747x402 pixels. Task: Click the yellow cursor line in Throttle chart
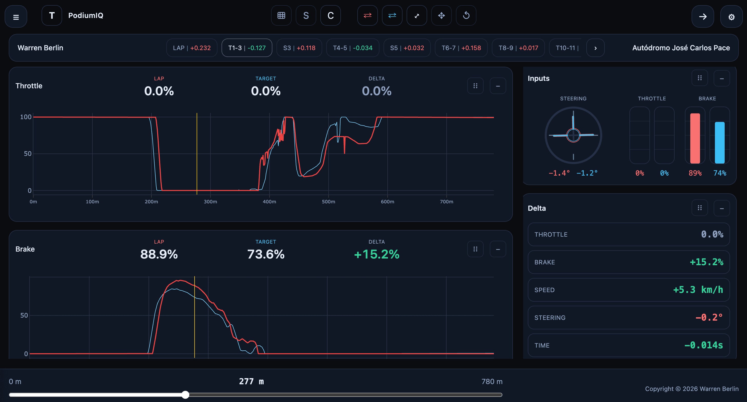coord(197,154)
